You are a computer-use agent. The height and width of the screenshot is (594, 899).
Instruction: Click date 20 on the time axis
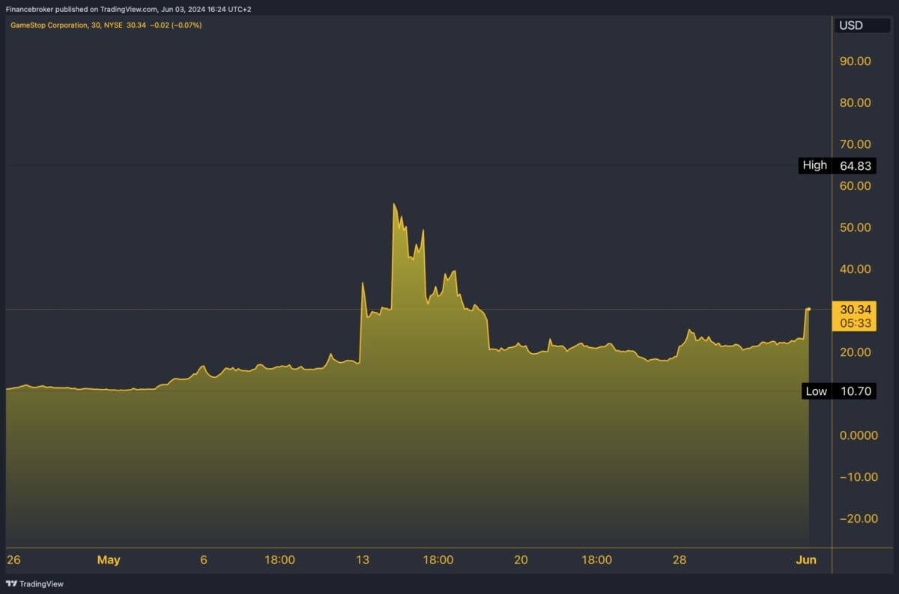coord(521,560)
